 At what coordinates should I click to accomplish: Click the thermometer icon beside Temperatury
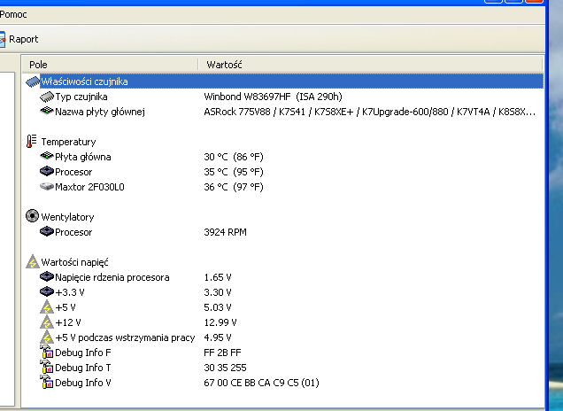(x=32, y=141)
